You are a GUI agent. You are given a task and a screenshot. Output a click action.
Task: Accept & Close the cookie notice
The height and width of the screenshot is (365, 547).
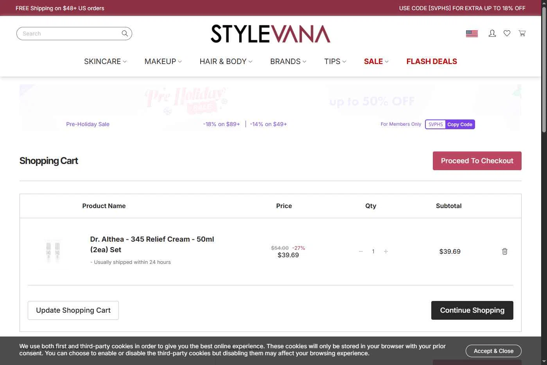coord(493,351)
